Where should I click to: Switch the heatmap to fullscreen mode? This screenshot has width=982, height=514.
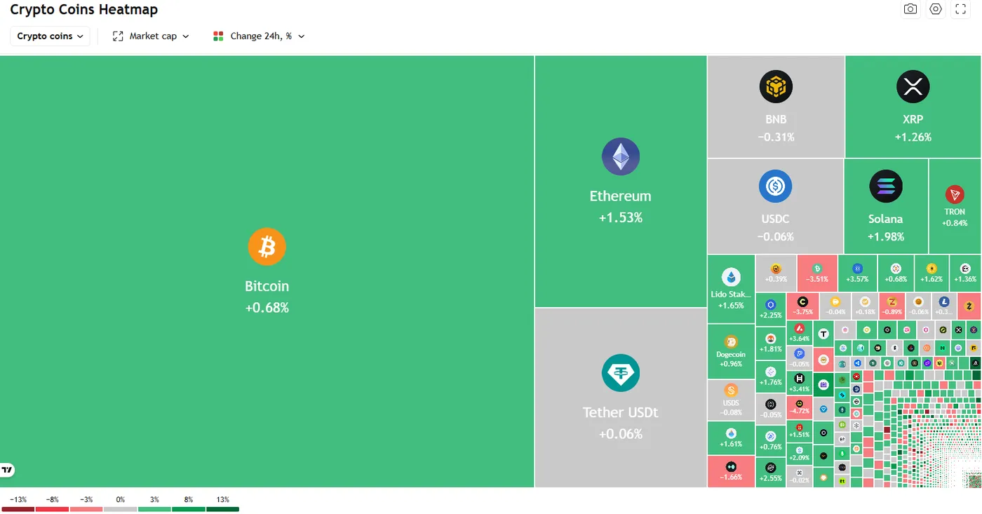point(961,9)
